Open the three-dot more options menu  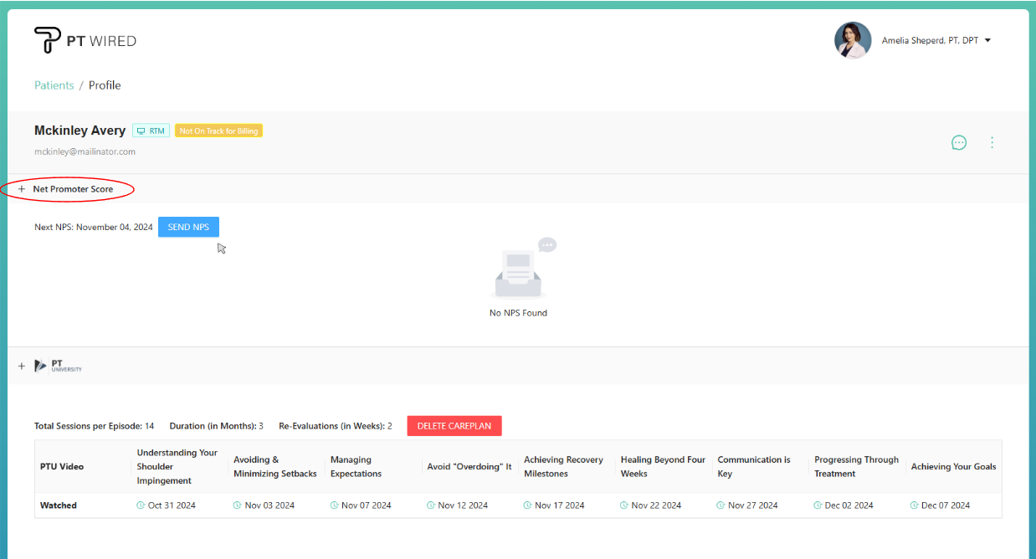click(992, 143)
